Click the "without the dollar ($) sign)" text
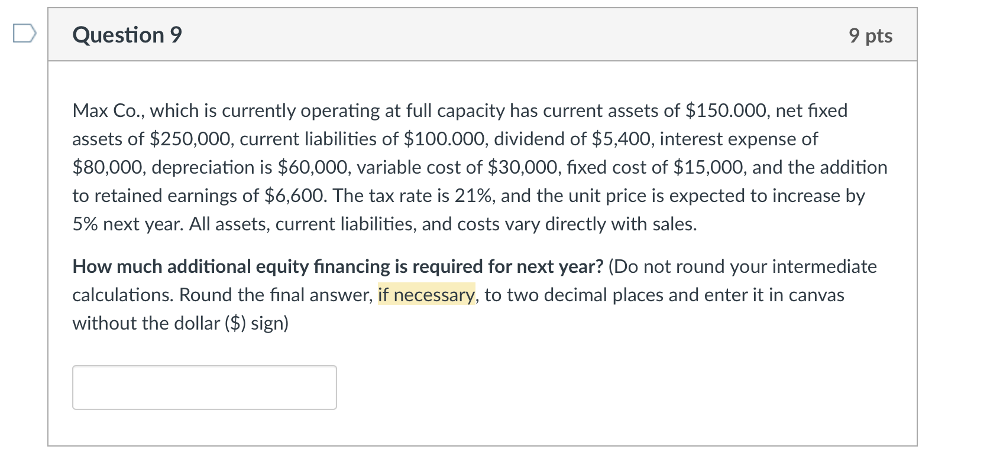 180,323
